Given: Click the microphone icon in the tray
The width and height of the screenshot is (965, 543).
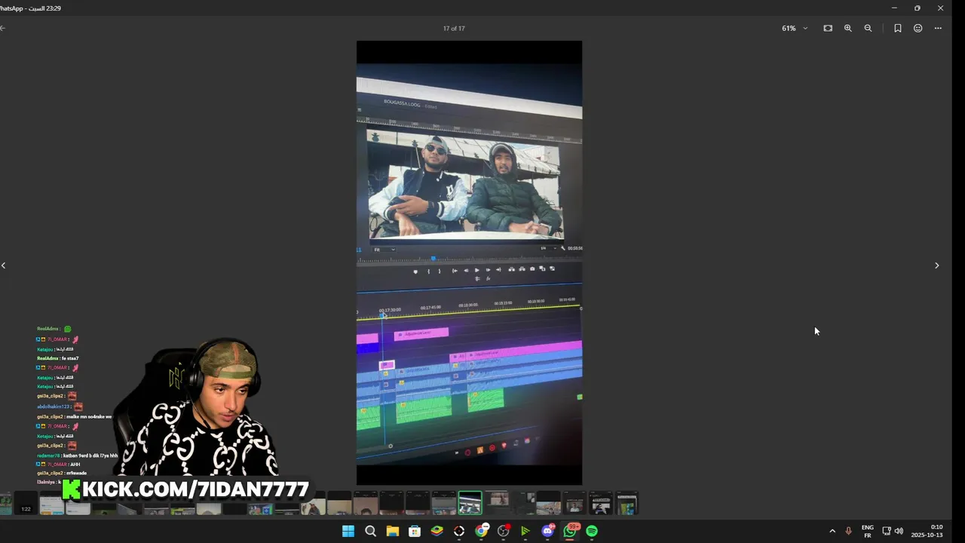Looking at the screenshot, I should 849,531.
